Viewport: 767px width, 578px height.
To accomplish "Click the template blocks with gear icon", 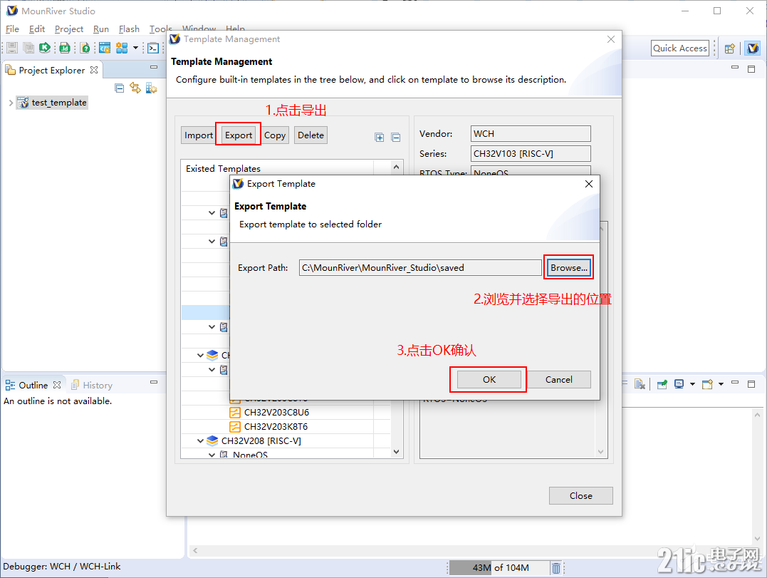I will pyautogui.click(x=122, y=48).
